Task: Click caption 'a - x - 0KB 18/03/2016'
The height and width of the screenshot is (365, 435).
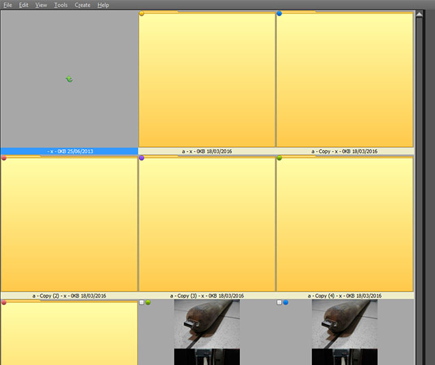Action: 207,151
